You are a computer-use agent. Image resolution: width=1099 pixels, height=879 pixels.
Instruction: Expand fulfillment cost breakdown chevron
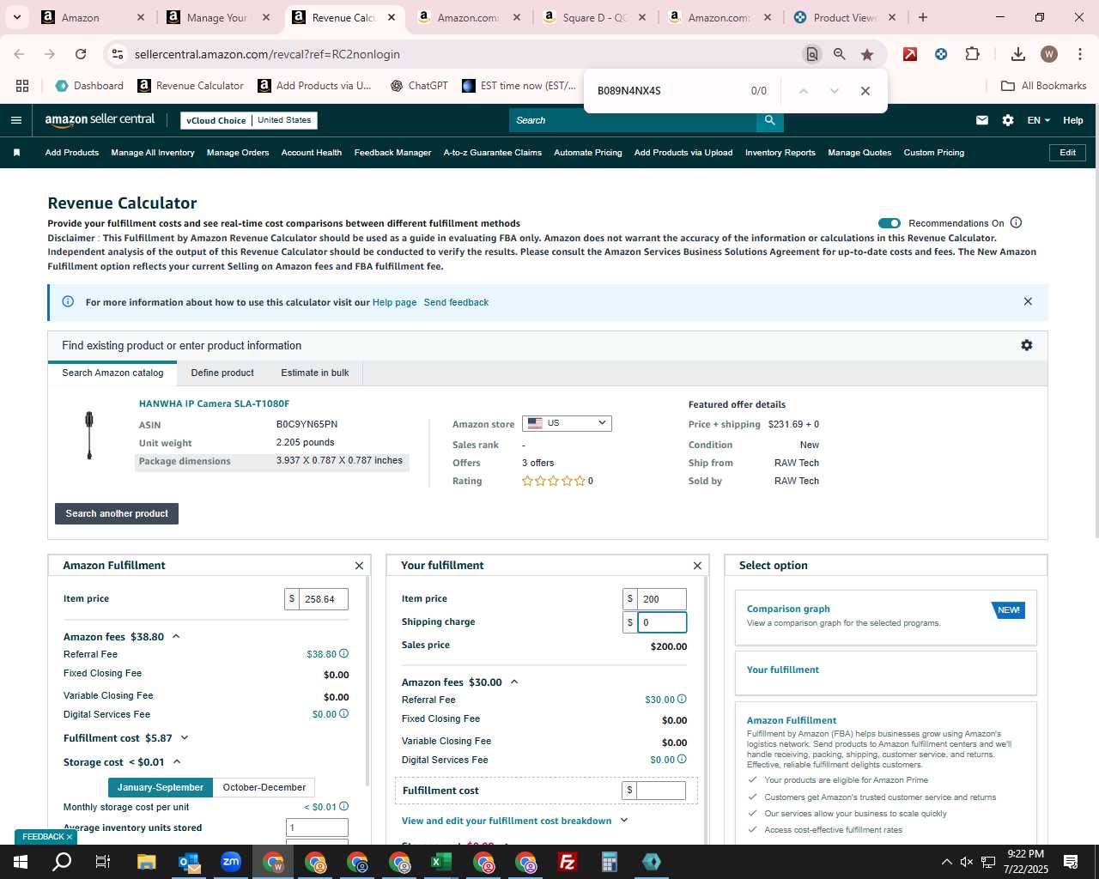tap(624, 821)
